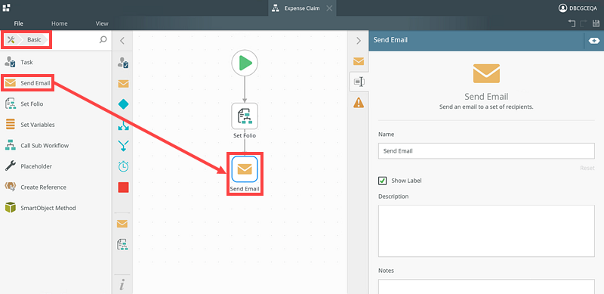Select the Set Folio step on canvas
Viewport: 604px width, 294px height.
click(245, 116)
